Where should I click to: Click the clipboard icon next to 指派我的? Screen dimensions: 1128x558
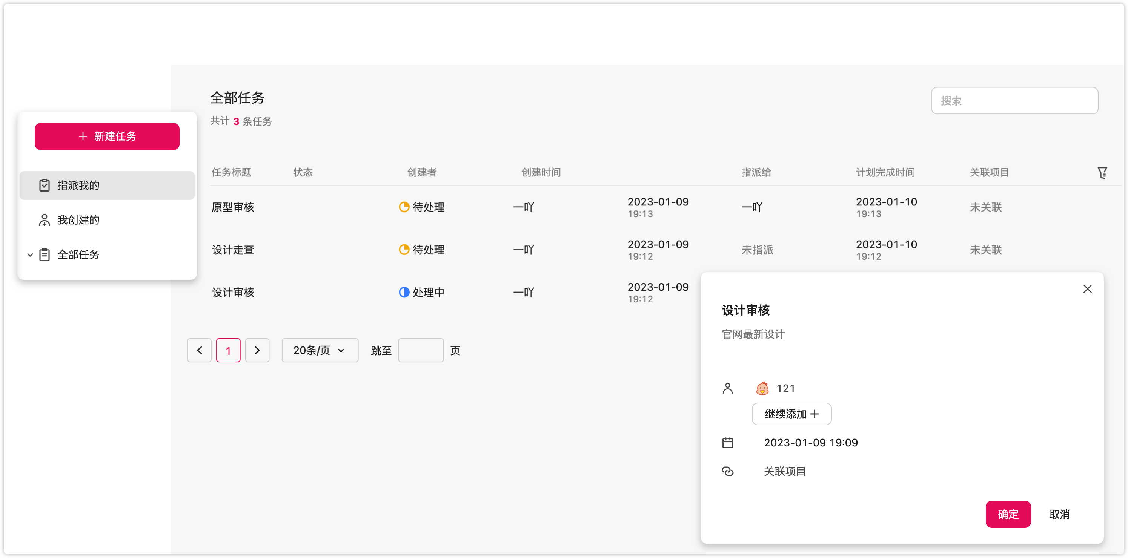[x=44, y=185]
